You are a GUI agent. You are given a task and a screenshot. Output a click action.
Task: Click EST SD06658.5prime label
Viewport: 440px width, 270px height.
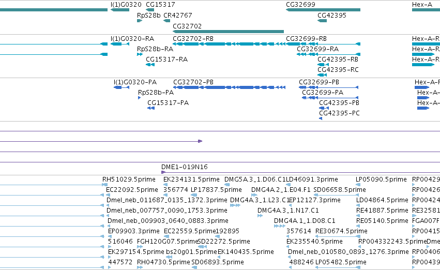(x=340, y=190)
